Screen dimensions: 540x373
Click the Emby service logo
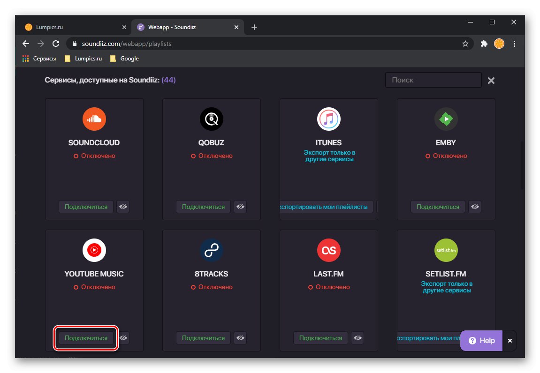tap(446, 119)
